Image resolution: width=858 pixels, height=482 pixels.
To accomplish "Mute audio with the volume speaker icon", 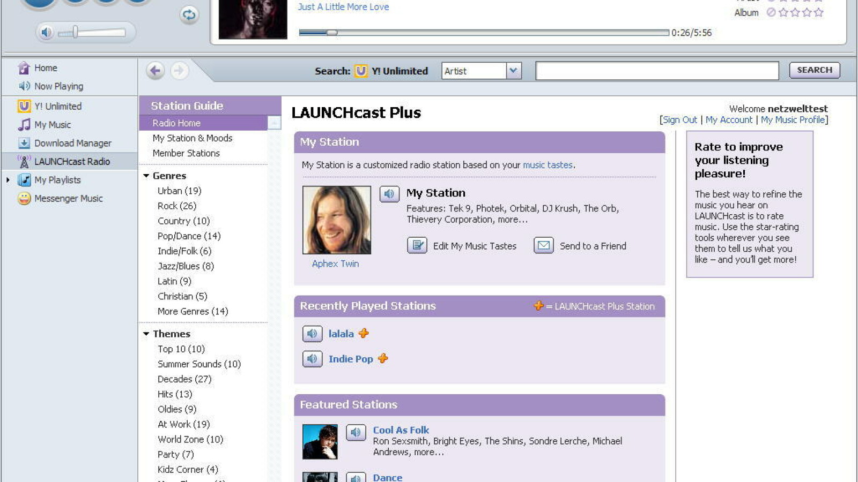I will [47, 33].
